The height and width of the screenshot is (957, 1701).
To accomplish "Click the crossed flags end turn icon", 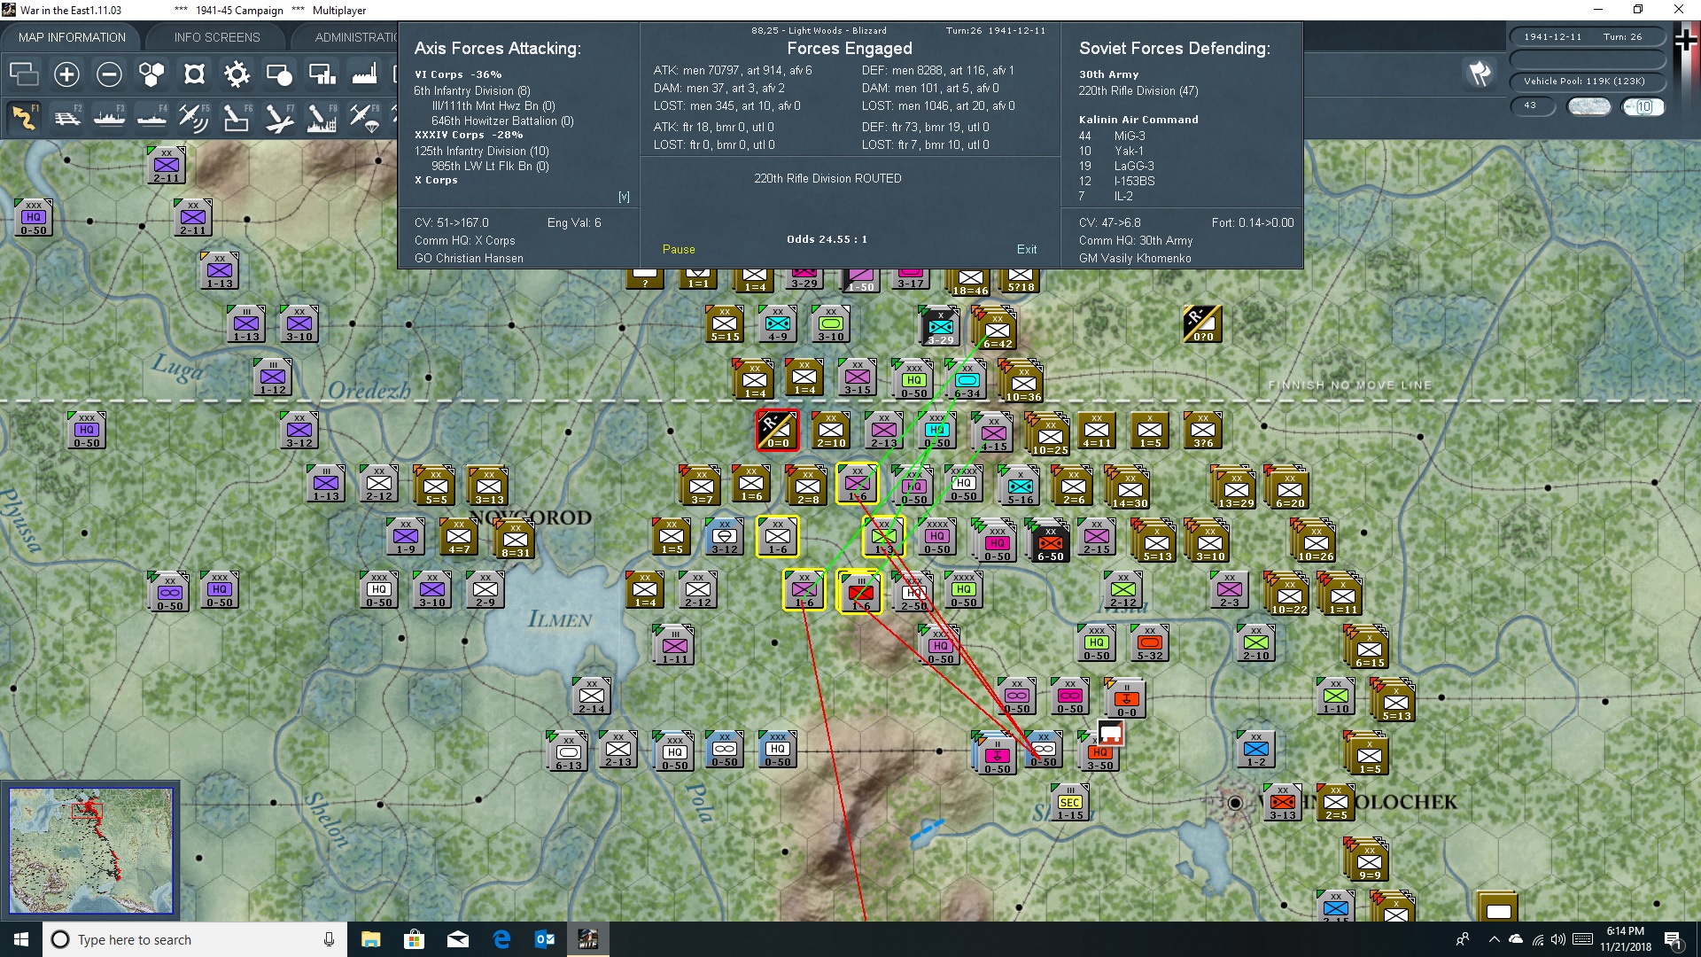I will click(x=1480, y=74).
